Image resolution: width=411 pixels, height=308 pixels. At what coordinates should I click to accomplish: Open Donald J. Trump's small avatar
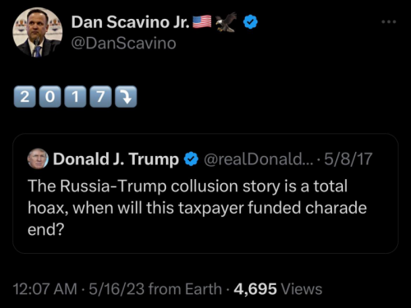pos(38,159)
